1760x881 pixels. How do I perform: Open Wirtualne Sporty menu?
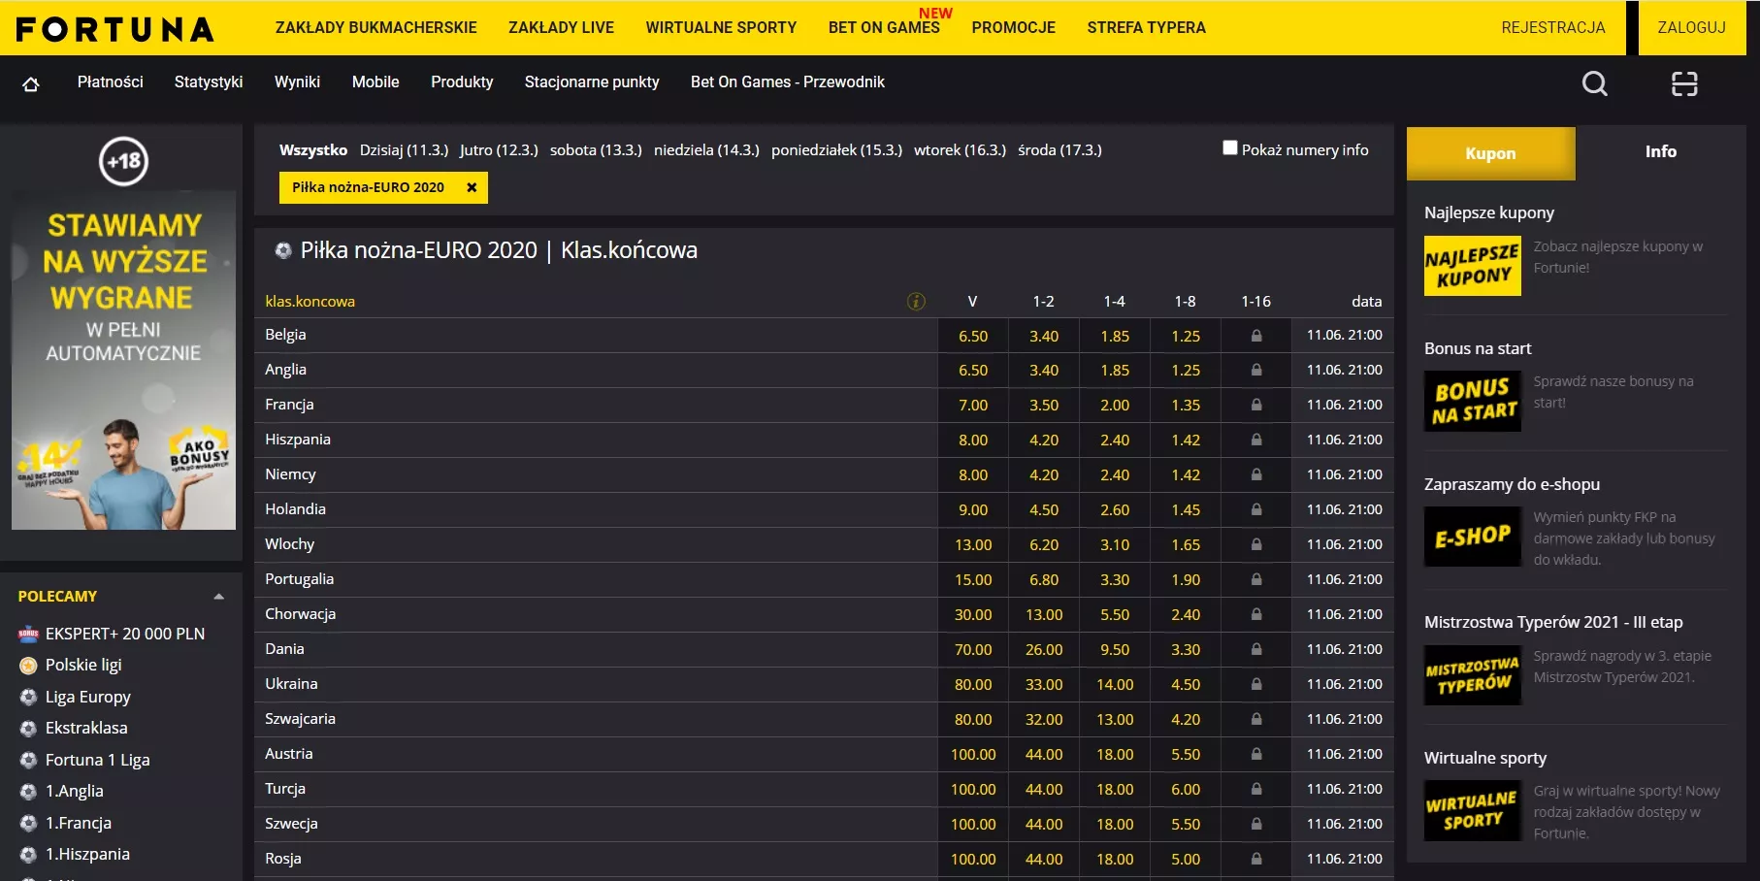click(x=721, y=27)
